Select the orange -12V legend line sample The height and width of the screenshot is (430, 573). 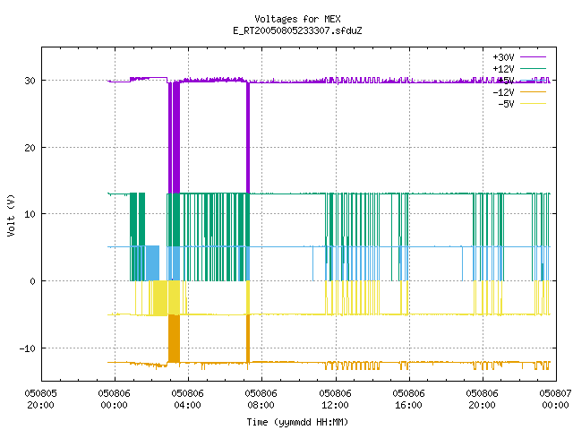pos(533,91)
